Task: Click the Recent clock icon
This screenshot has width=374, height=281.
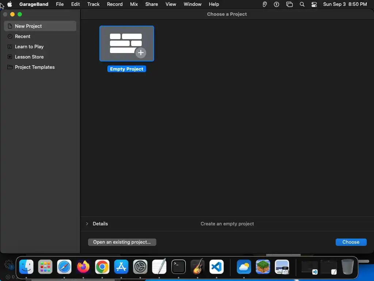Action: point(10,36)
